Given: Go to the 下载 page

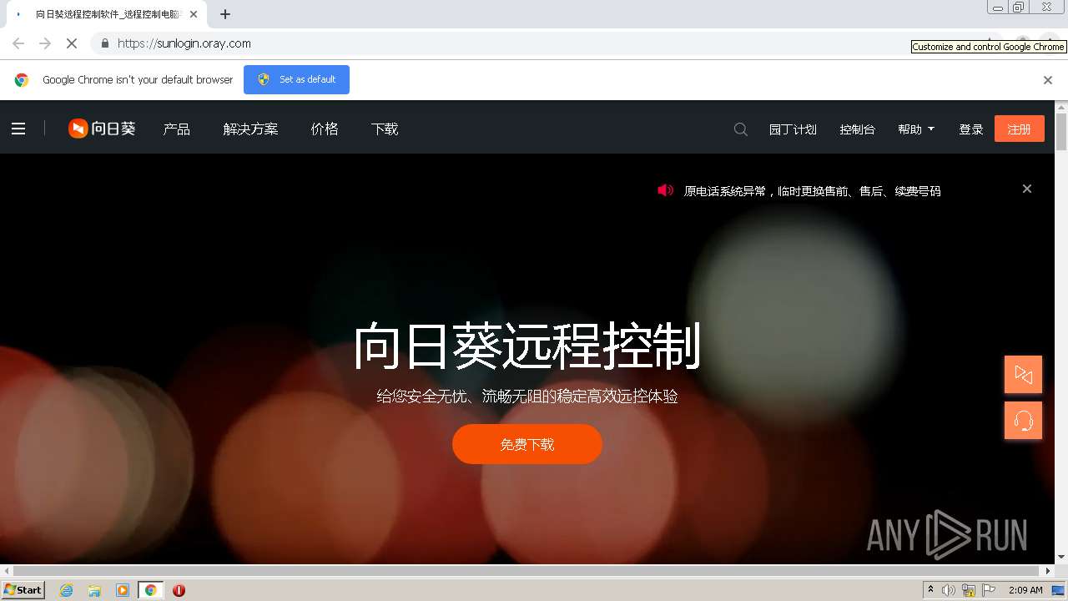Looking at the screenshot, I should coord(385,129).
